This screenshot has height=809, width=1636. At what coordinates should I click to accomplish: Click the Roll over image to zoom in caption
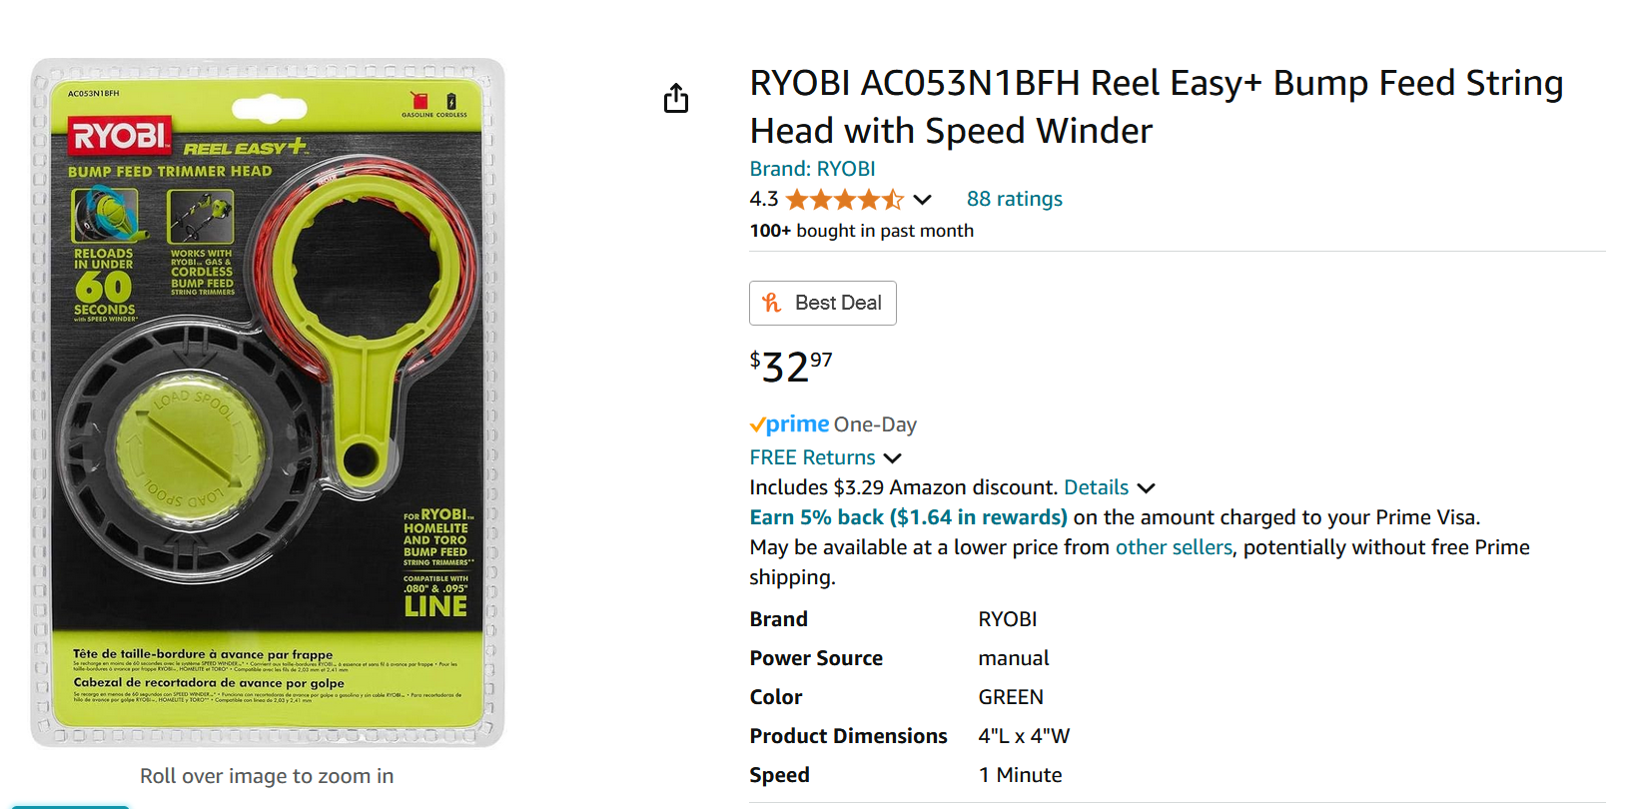click(267, 776)
